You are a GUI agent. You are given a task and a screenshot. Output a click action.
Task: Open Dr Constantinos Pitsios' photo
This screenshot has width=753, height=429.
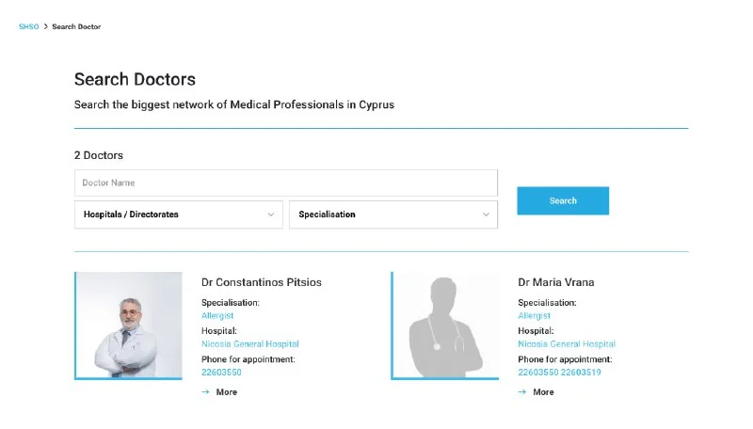[x=129, y=326]
